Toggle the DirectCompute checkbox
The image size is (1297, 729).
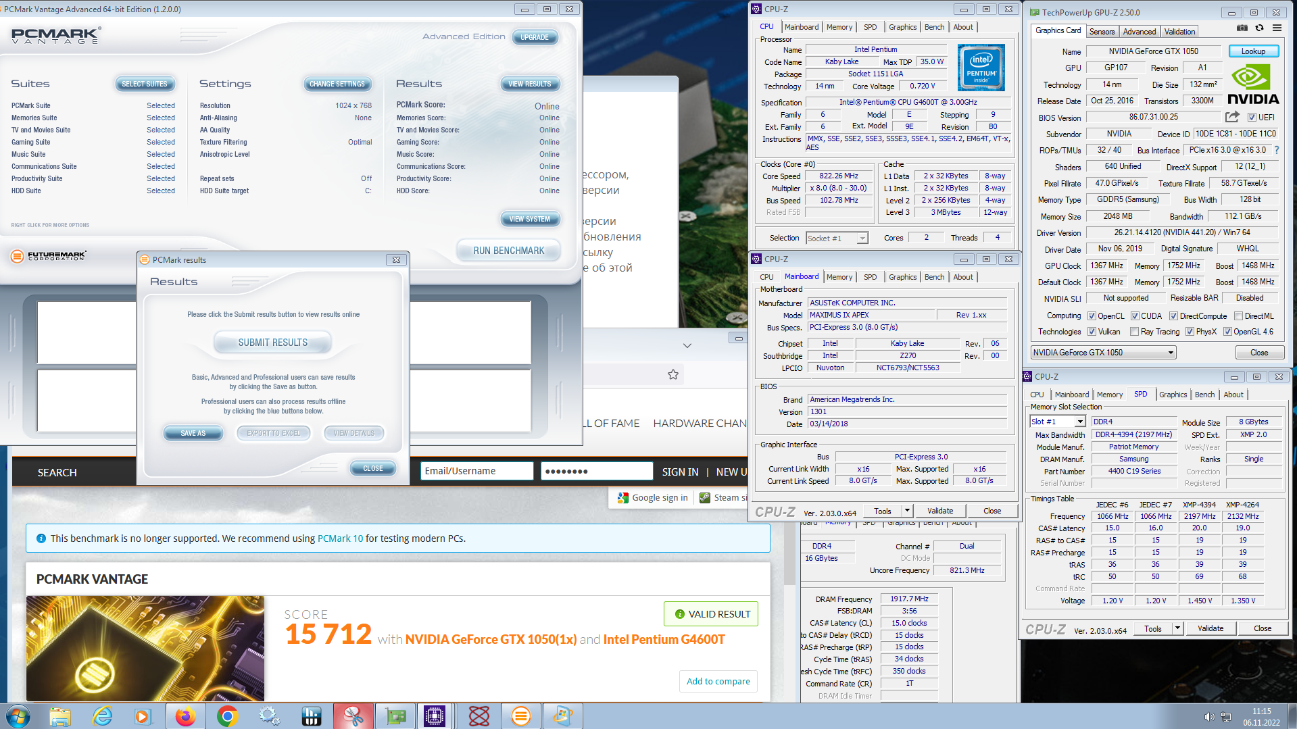[1173, 316]
